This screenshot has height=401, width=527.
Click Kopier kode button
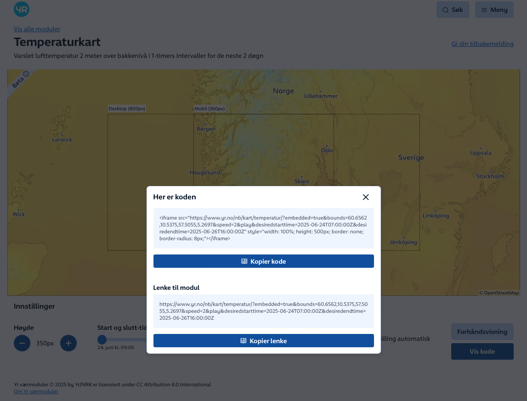(264, 261)
